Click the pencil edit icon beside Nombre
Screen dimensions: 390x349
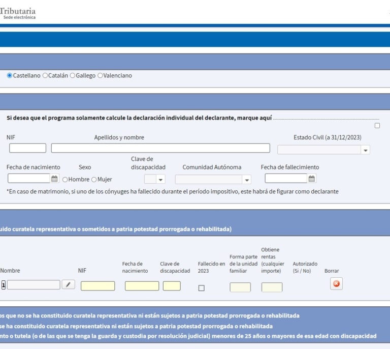(69, 284)
